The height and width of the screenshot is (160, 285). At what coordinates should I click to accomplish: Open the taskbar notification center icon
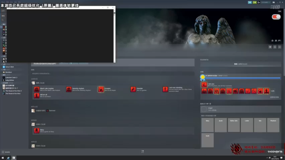click(281, 158)
